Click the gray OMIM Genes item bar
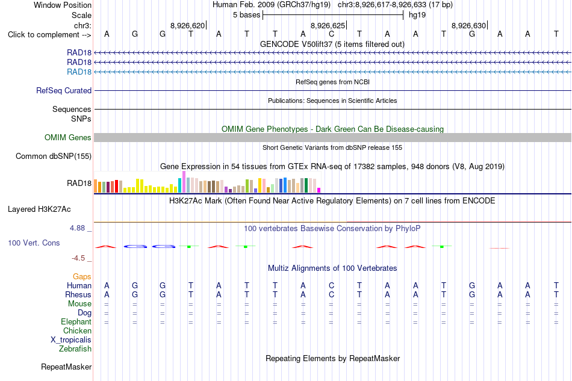The width and height of the screenshot is (572, 381). click(x=332, y=137)
